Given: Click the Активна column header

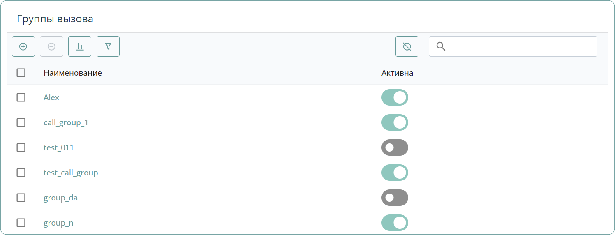Looking at the screenshot, I should click(397, 73).
